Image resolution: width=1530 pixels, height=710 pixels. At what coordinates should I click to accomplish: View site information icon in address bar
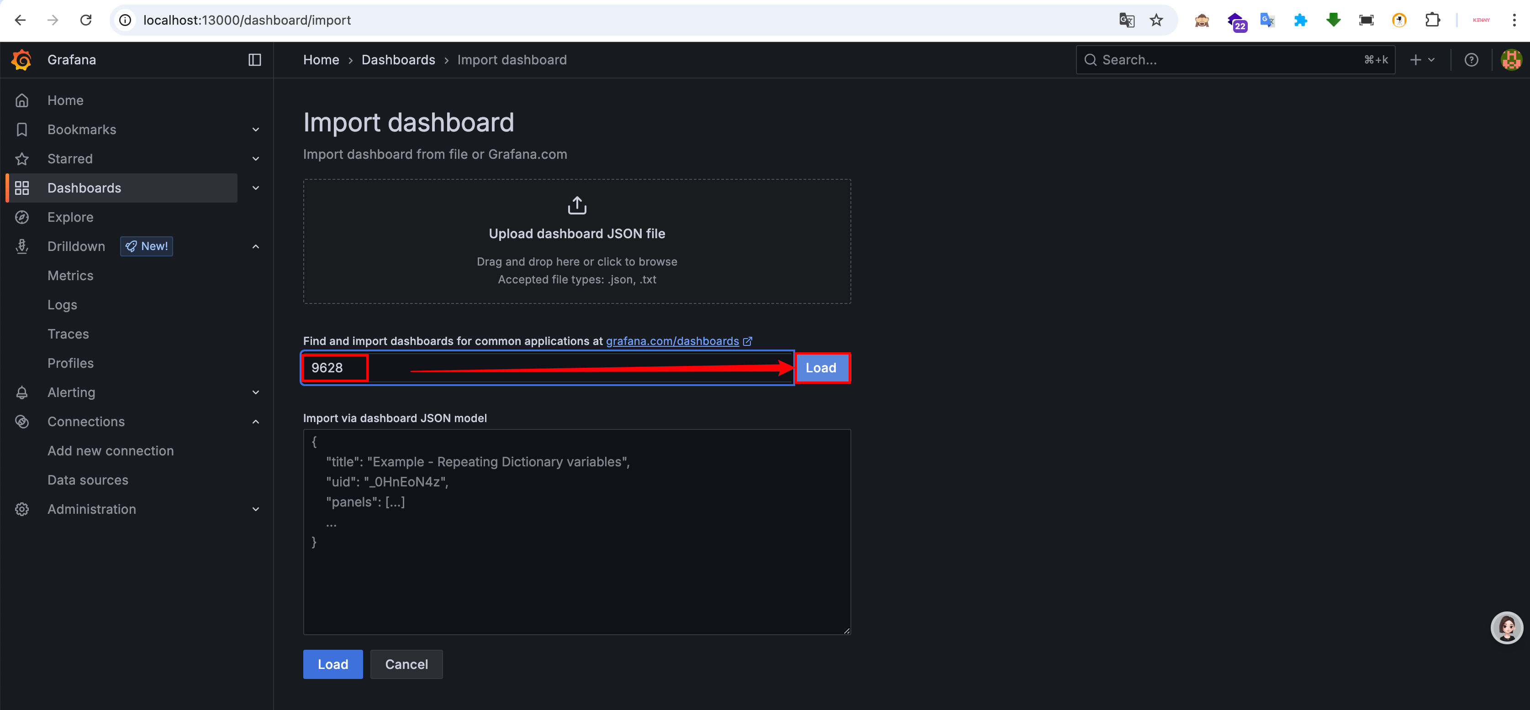(x=125, y=20)
